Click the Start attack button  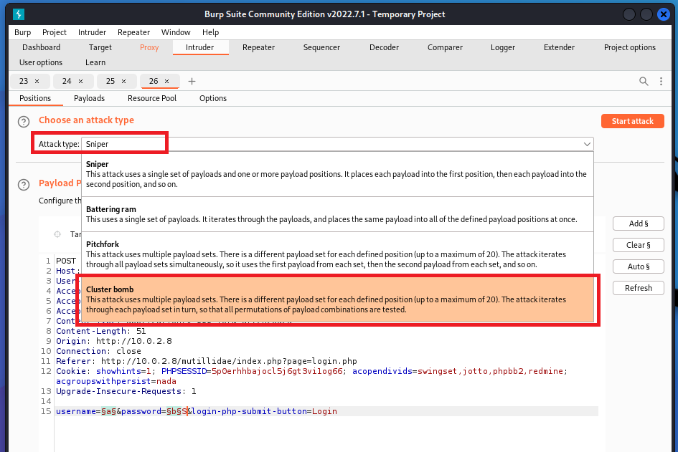(x=633, y=121)
